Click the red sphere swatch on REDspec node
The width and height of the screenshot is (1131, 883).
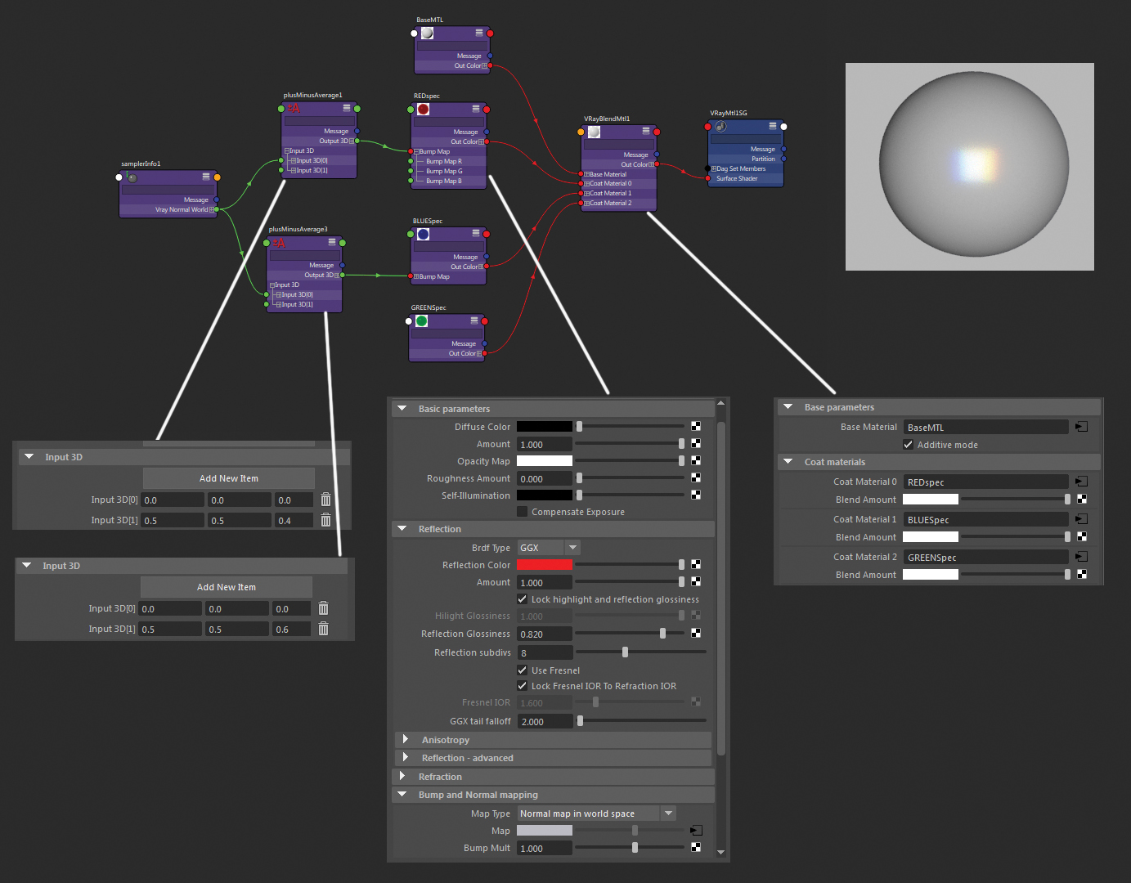[x=423, y=109]
